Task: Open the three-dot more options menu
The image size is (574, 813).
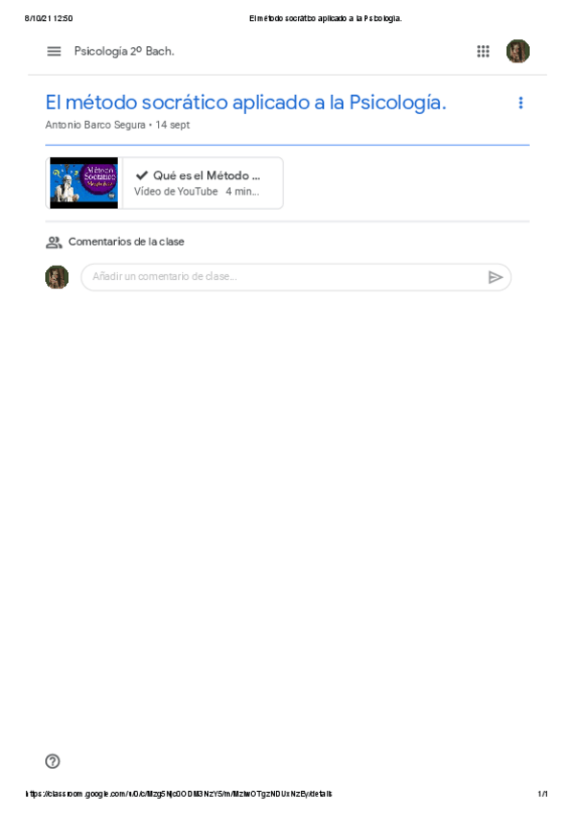Action: 520,103
